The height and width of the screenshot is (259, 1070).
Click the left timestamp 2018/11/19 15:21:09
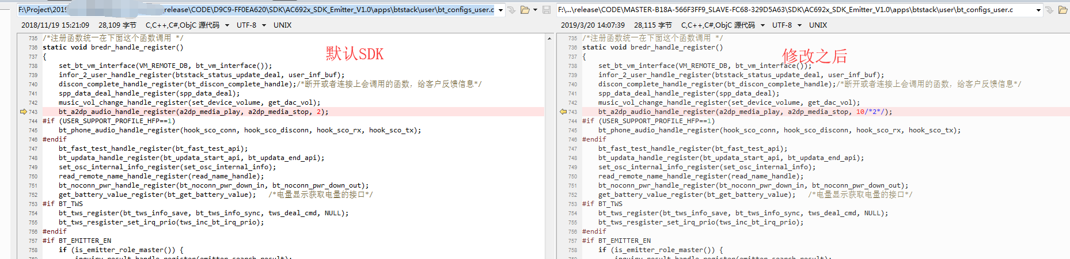pos(55,25)
